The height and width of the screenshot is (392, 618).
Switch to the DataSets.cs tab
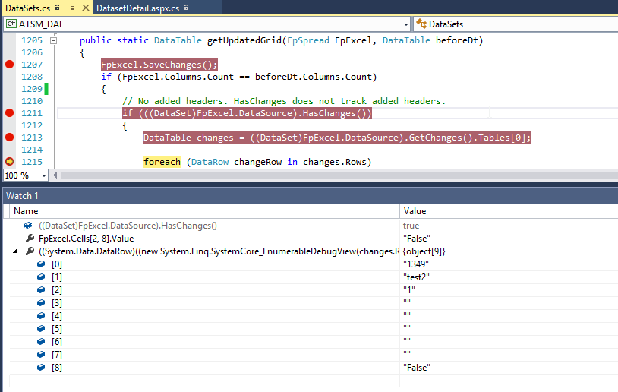click(x=27, y=8)
